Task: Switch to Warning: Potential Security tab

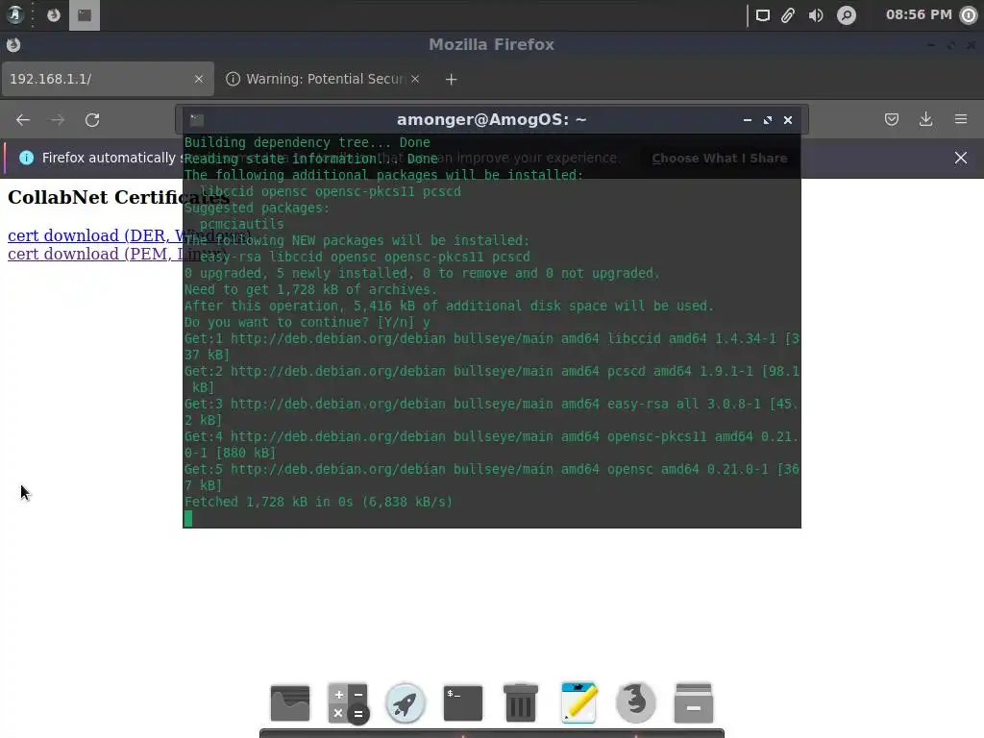Action: point(323,79)
